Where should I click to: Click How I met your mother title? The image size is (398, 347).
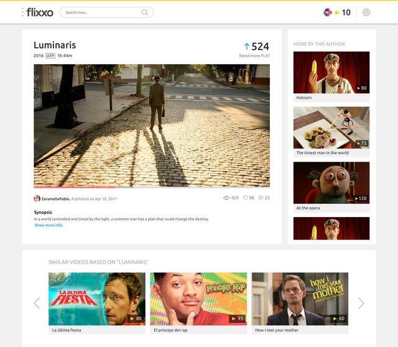pos(277,330)
